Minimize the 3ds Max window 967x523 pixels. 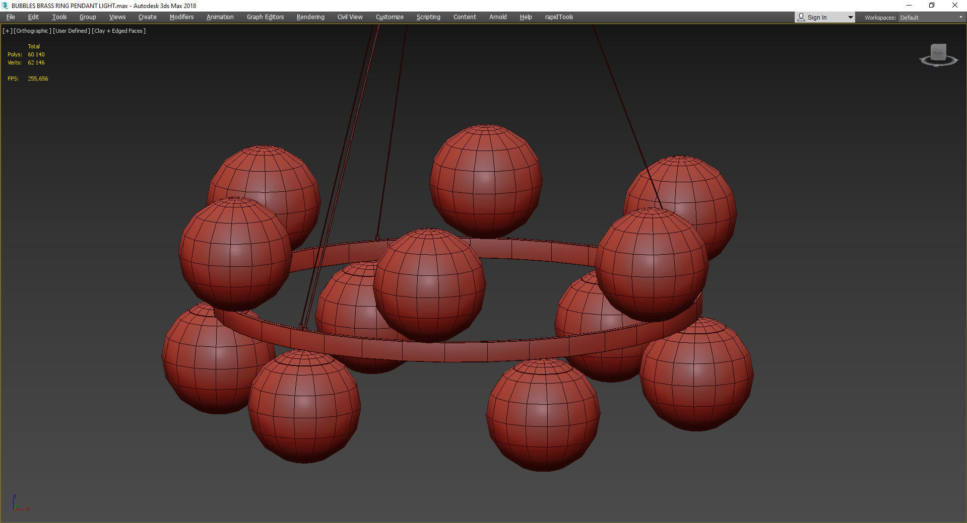909,6
